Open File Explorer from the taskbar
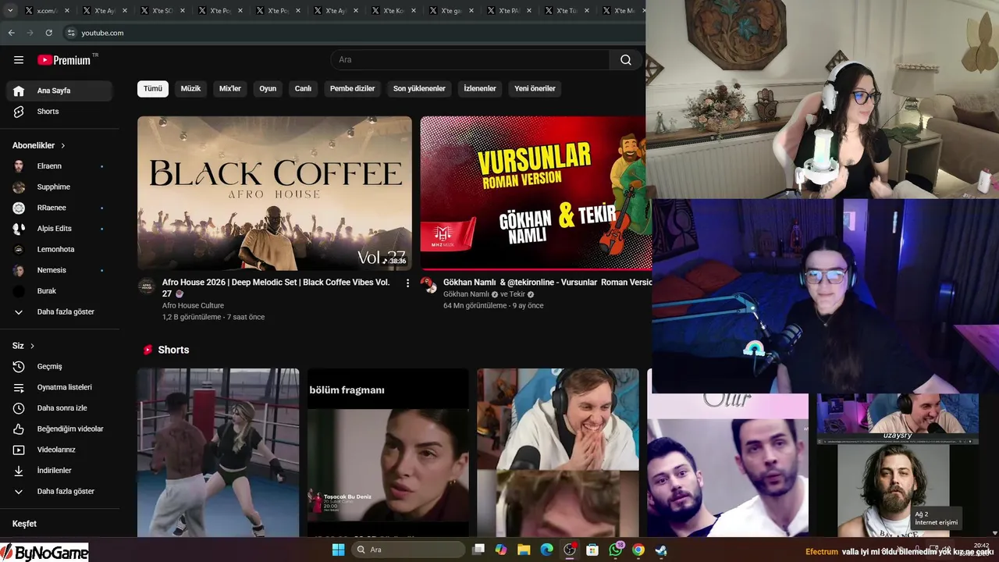 [524, 550]
